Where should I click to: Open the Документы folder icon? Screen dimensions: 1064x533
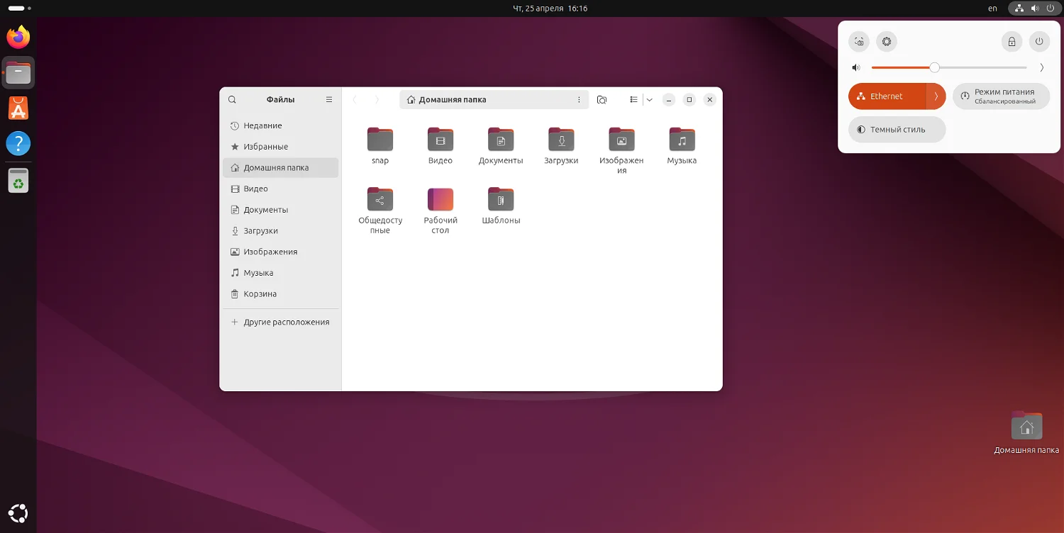(x=501, y=146)
